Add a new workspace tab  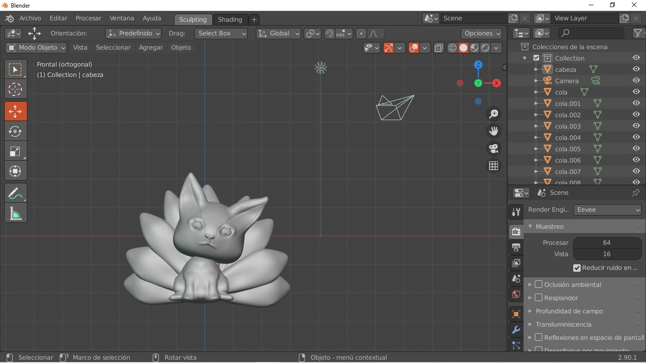point(254,19)
